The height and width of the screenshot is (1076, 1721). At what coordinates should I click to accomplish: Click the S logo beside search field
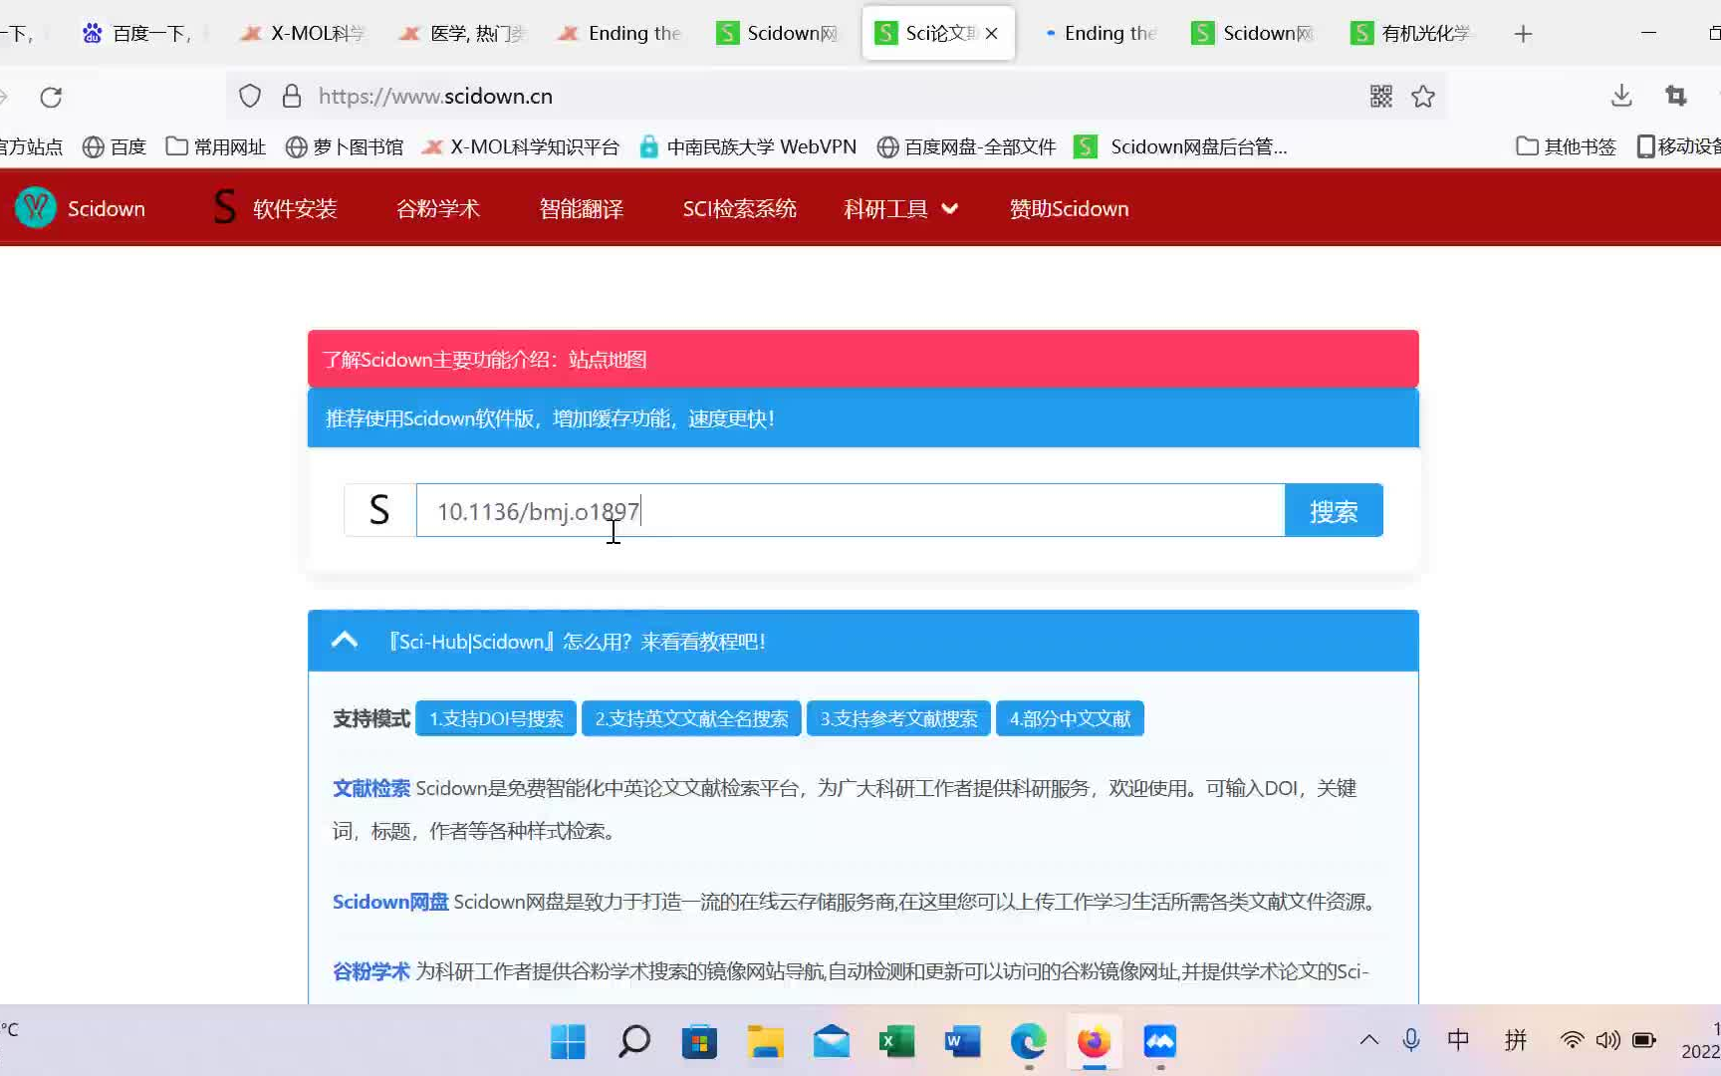(x=379, y=510)
